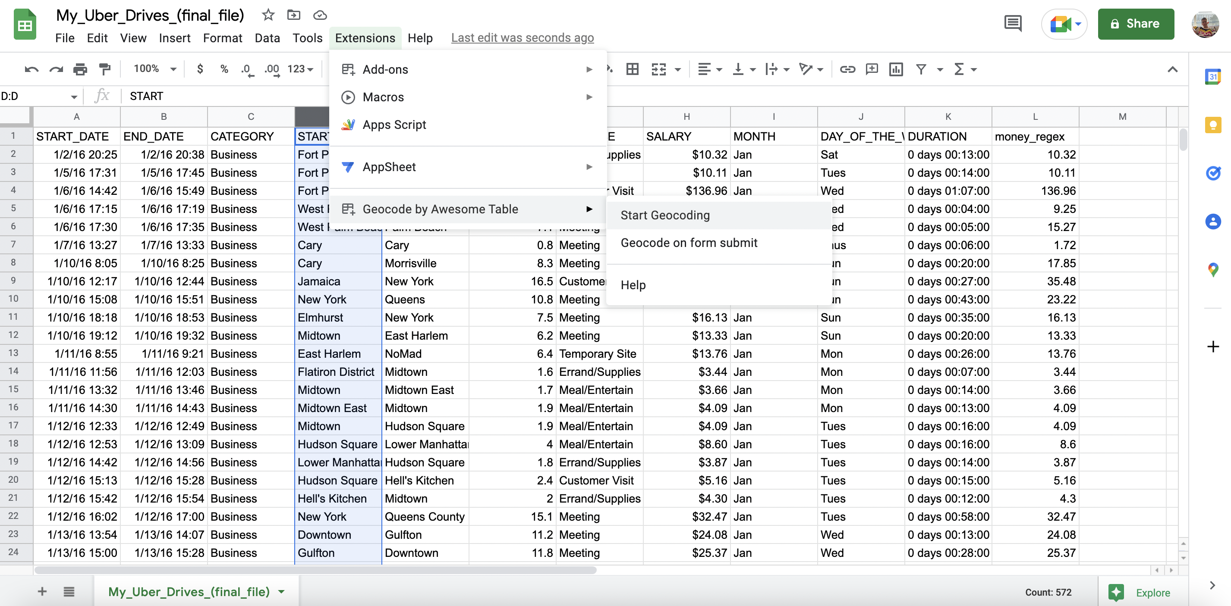Click the green Share button
The image size is (1231, 606).
click(1135, 24)
